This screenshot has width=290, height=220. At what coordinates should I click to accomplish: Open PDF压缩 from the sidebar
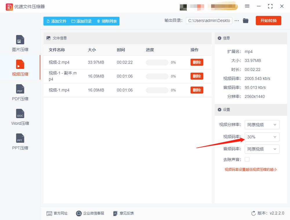click(x=20, y=92)
